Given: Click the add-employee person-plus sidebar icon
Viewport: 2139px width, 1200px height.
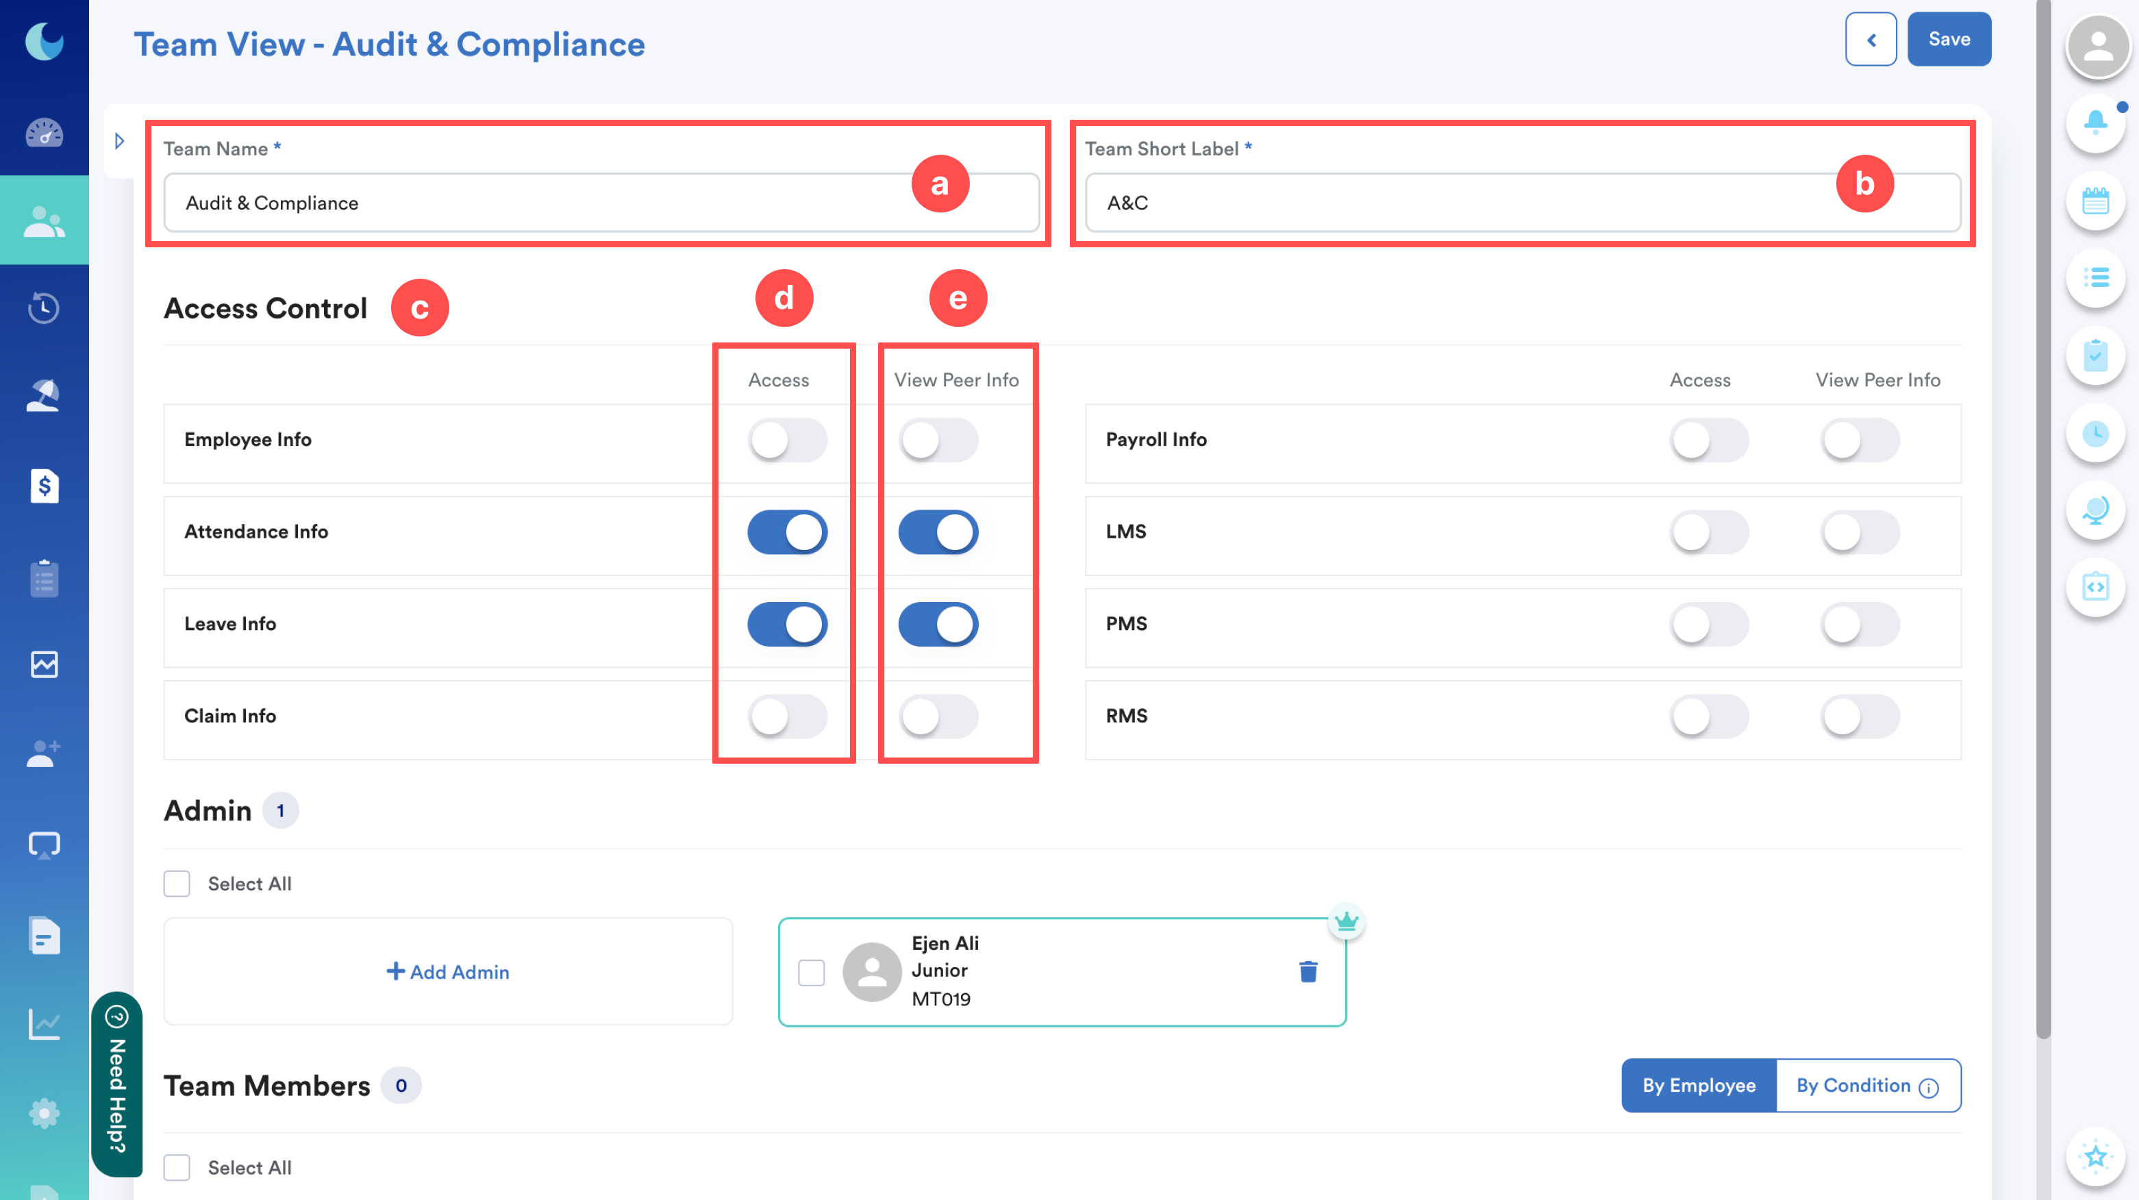Looking at the screenshot, I should (44, 753).
